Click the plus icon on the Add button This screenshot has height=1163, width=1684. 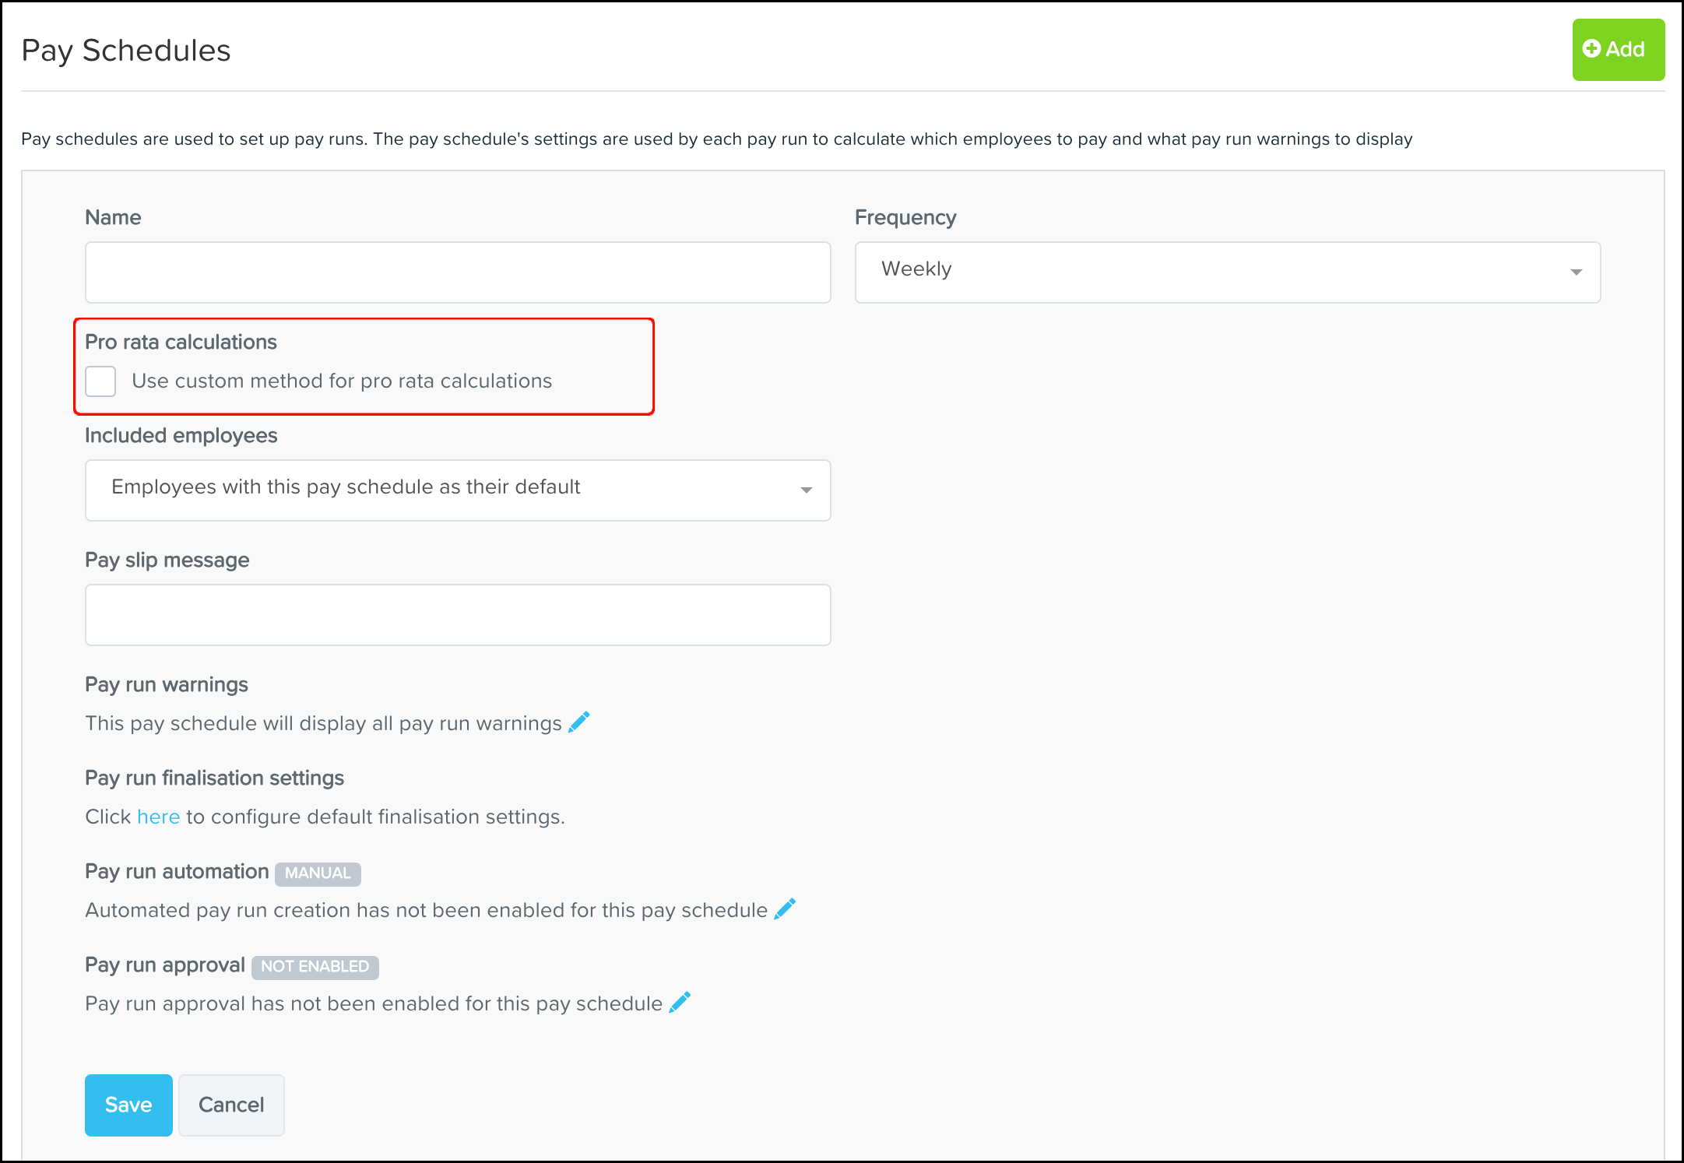[1592, 49]
